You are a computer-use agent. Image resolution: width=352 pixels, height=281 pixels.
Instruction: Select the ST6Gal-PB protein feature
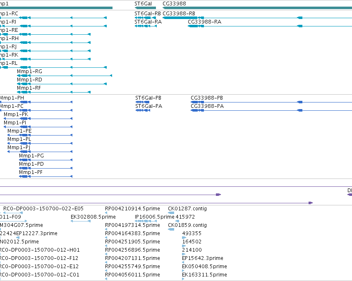(142, 102)
